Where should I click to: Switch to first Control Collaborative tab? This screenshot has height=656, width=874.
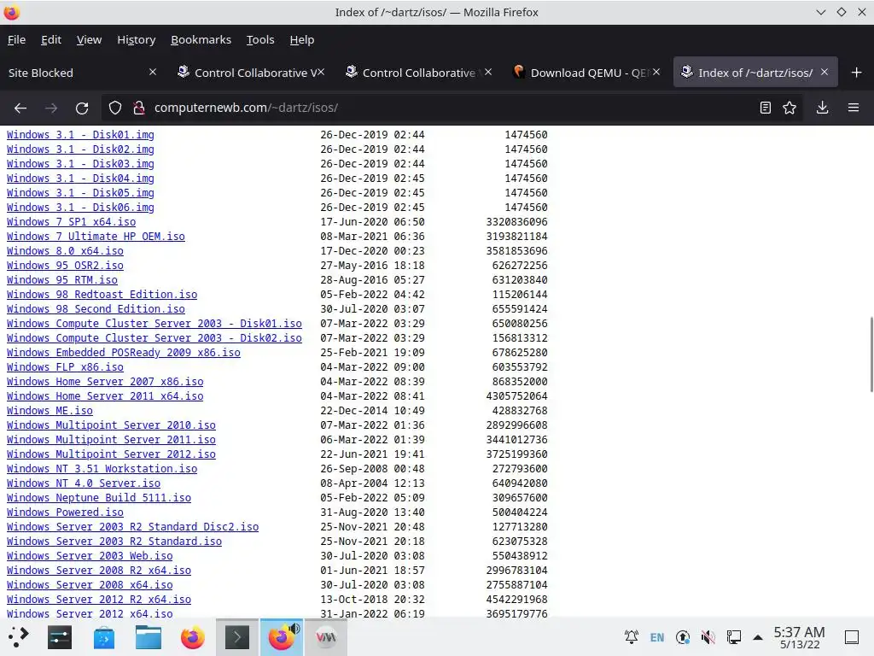[251, 73]
